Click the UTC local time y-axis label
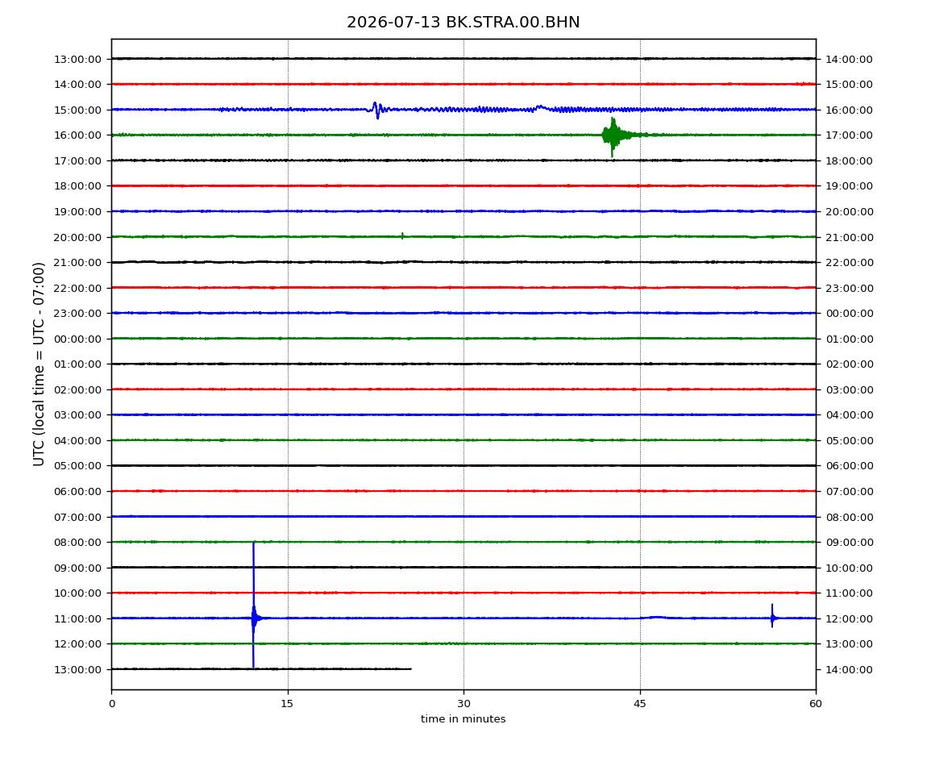This screenshot has height=766, width=927. (39, 364)
